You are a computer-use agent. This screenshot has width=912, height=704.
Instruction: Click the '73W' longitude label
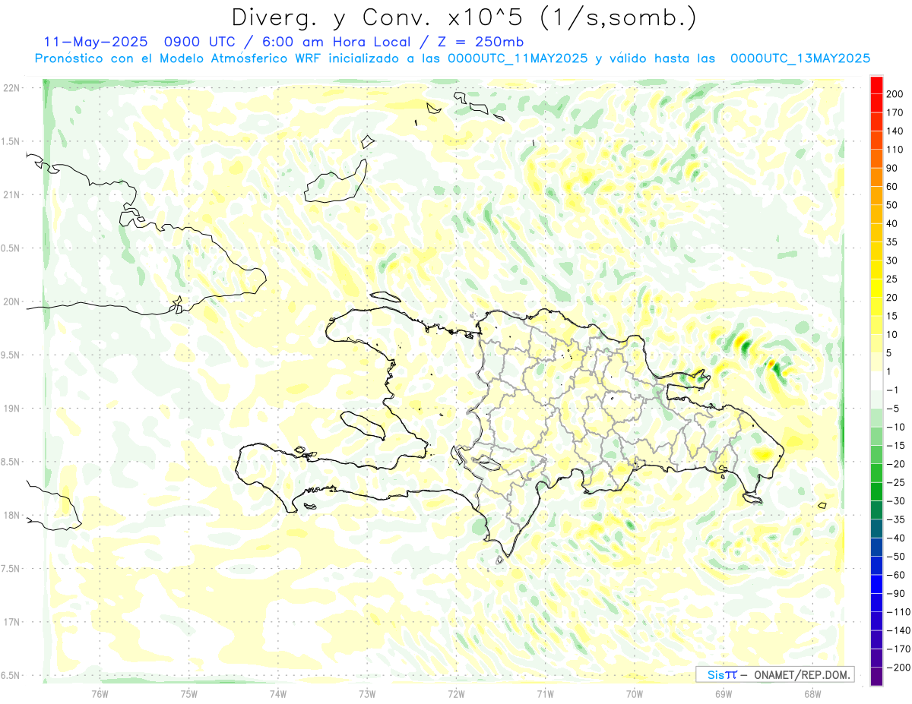367,693
